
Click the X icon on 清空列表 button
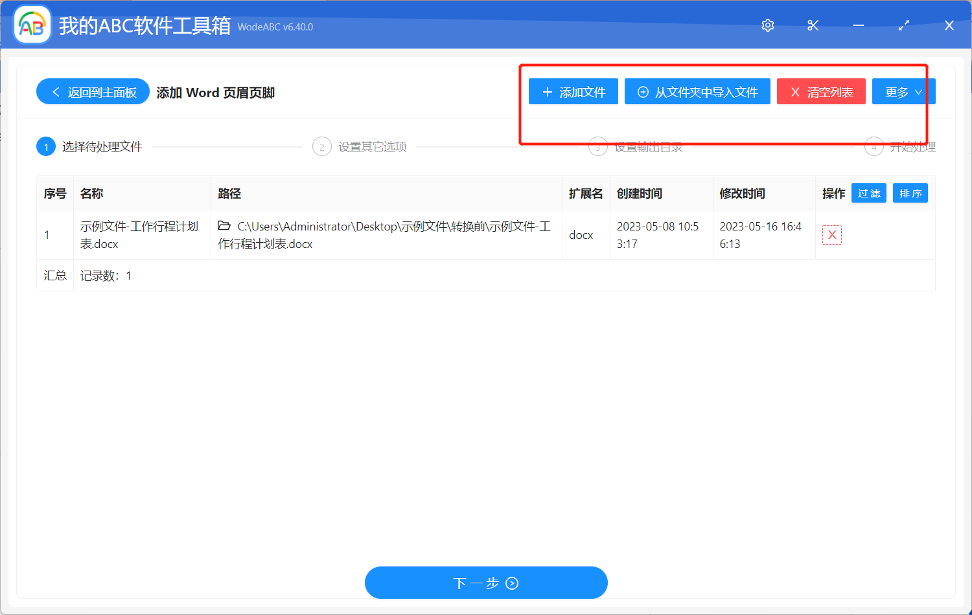pyautogui.click(x=795, y=91)
